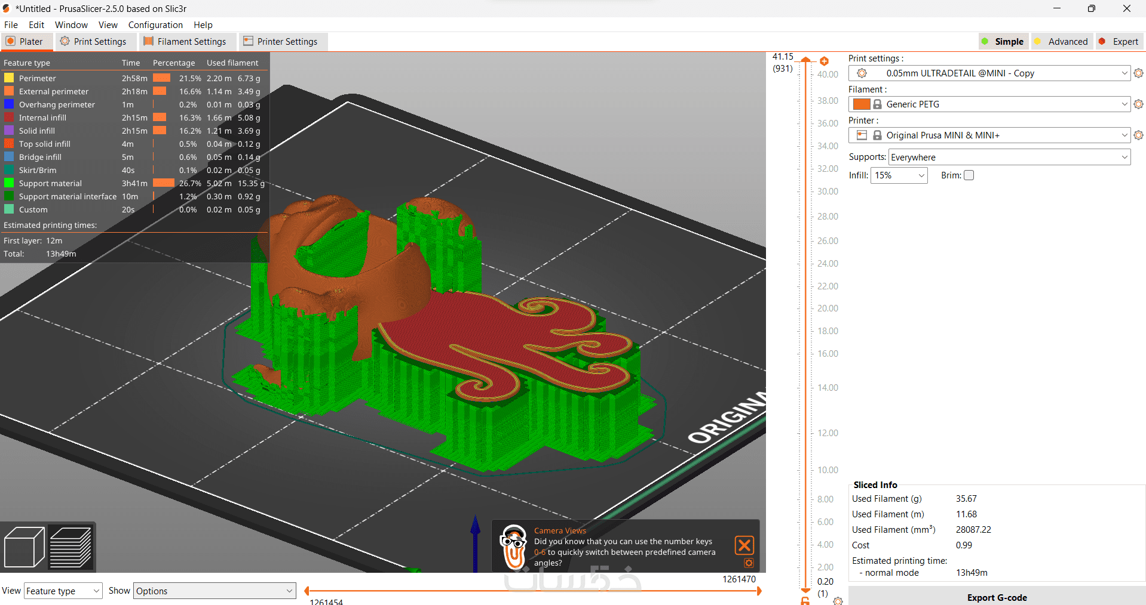1146x605 pixels.
Task: Click the printer icon in Printer dropdown
Action: click(862, 135)
